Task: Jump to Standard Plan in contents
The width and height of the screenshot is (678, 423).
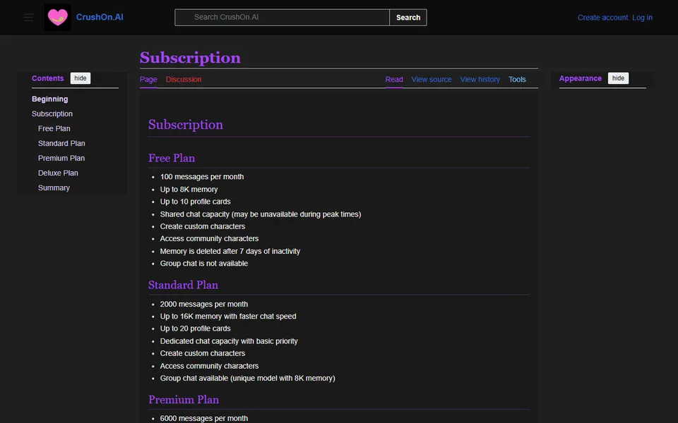Action: pyautogui.click(x=61, y=143)
